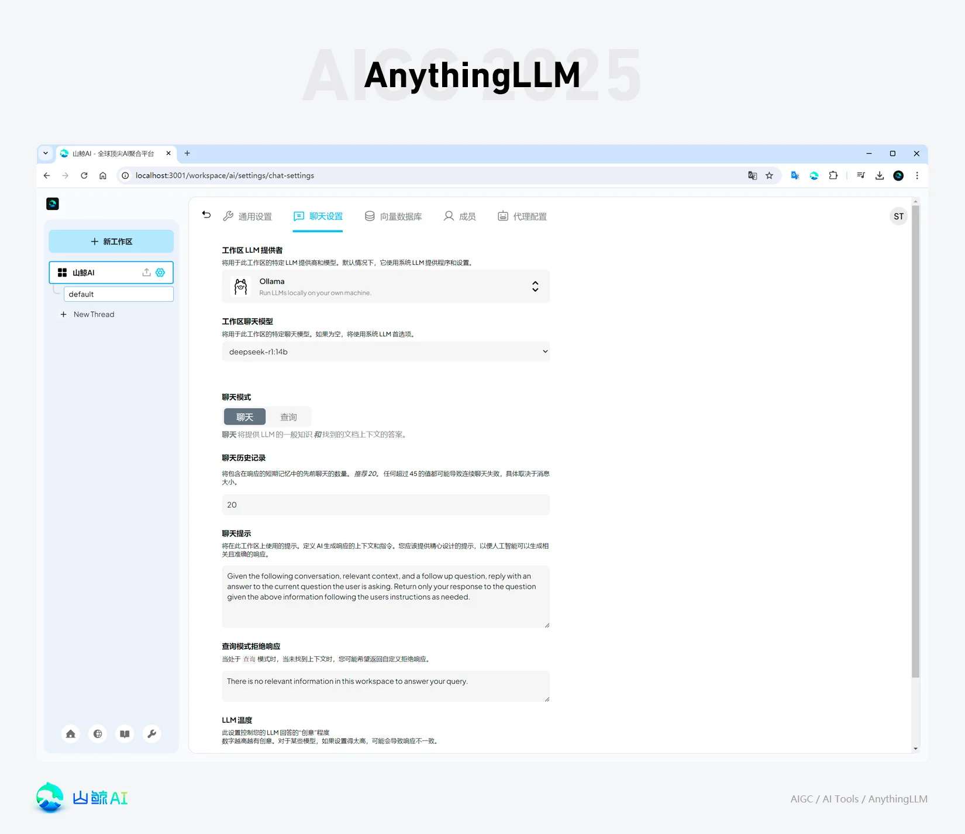This screenshot has width=965, height=834.
Task: Click the AnythingLLM logo above the sidebar
Action: point(53,204)
